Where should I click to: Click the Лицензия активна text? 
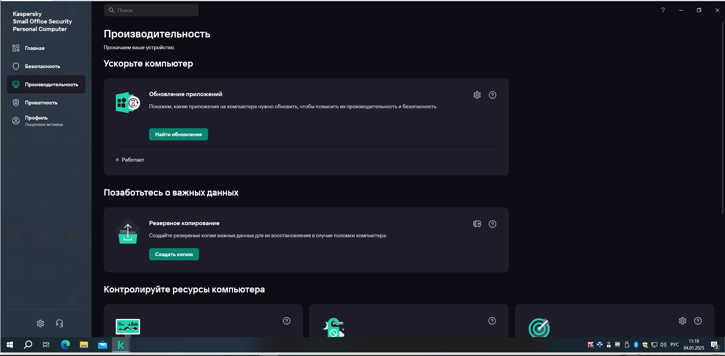pos(44,124)
